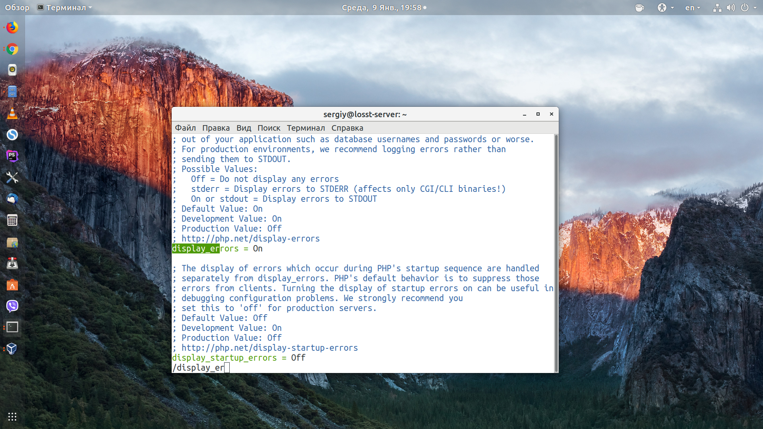The width and height of the screenshot is (763, 429).
Task: Open the power menu in top bar
Action: [x=748, y=8]
